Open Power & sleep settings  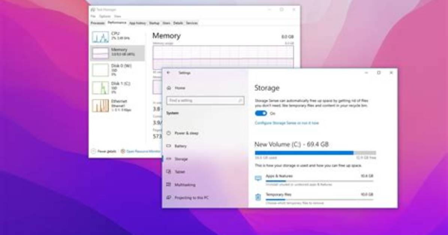(x=183, y=133)
